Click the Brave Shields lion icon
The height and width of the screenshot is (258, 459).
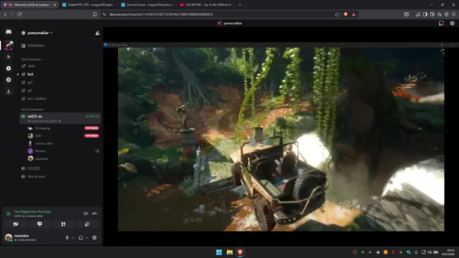(346, 14)
